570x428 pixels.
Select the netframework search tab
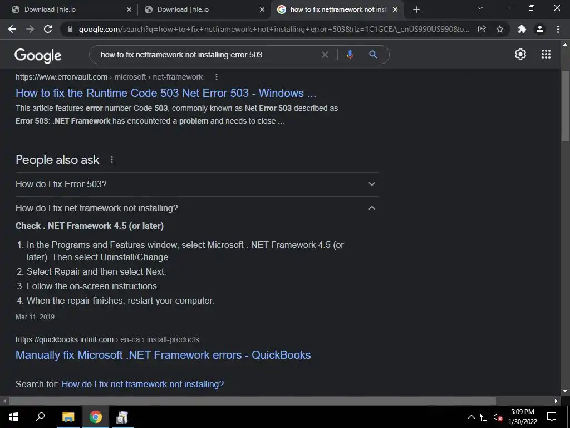(x=337, y=9)
